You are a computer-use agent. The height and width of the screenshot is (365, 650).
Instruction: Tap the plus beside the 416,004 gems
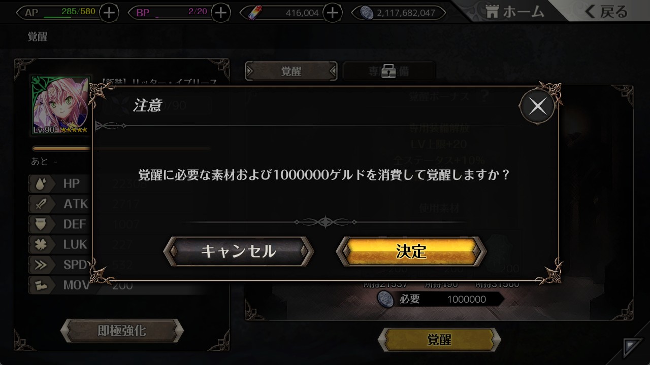click(332, 13)
